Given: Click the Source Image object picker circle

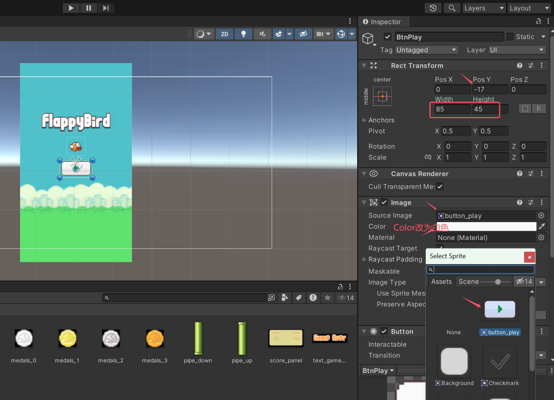Looking at the screenshot, I should click(541, 216).
